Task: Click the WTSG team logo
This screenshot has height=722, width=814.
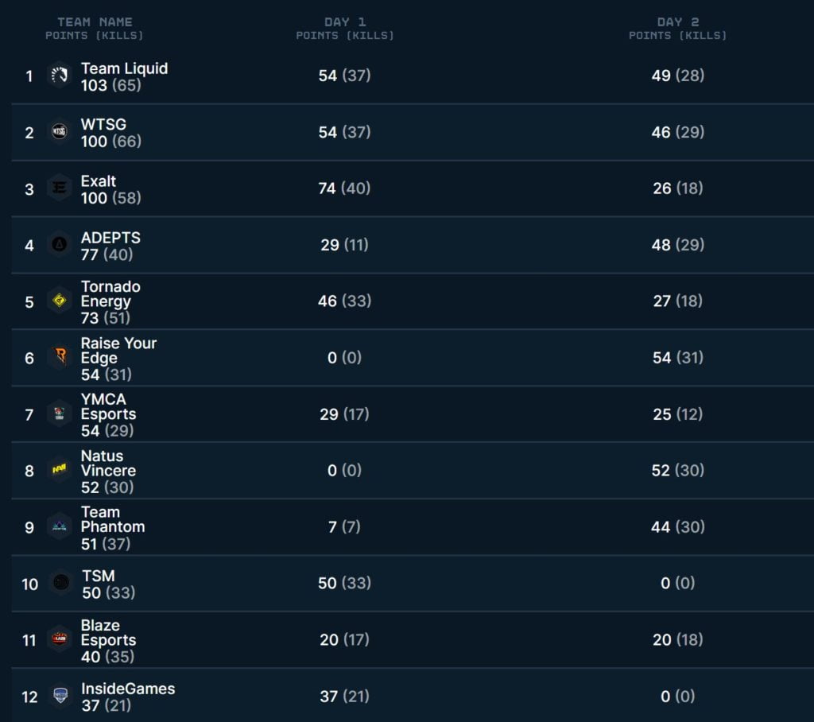Action: (60, 132)
